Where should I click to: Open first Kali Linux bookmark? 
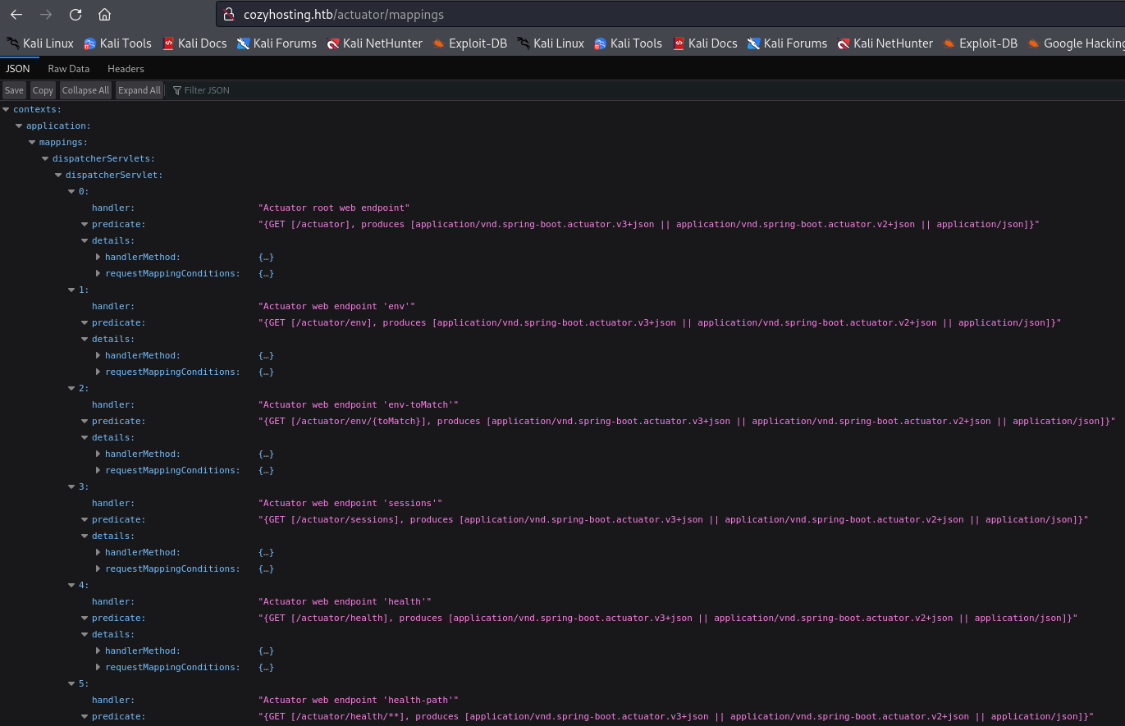(x=39, y=43)
